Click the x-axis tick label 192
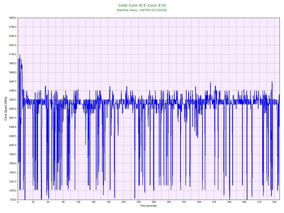284x213 pixels. [x=109, y=202]
